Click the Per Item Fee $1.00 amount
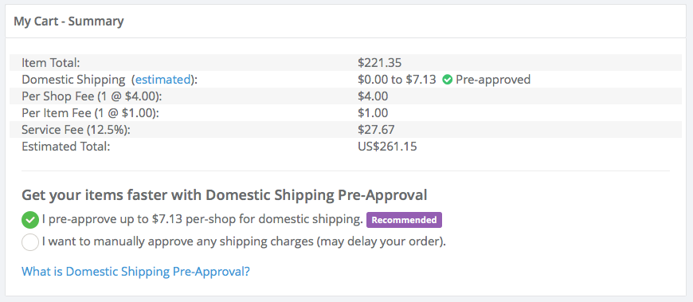The height and width of the screenshot is (302, 693). pyautogui.click(x=373, y=113)
